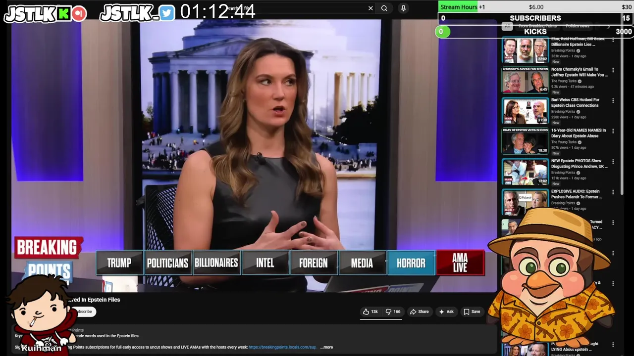Click the SUBSCRIBERS goal bar
The height and width of the screenshot is (356, 634).
pos(535,18)
